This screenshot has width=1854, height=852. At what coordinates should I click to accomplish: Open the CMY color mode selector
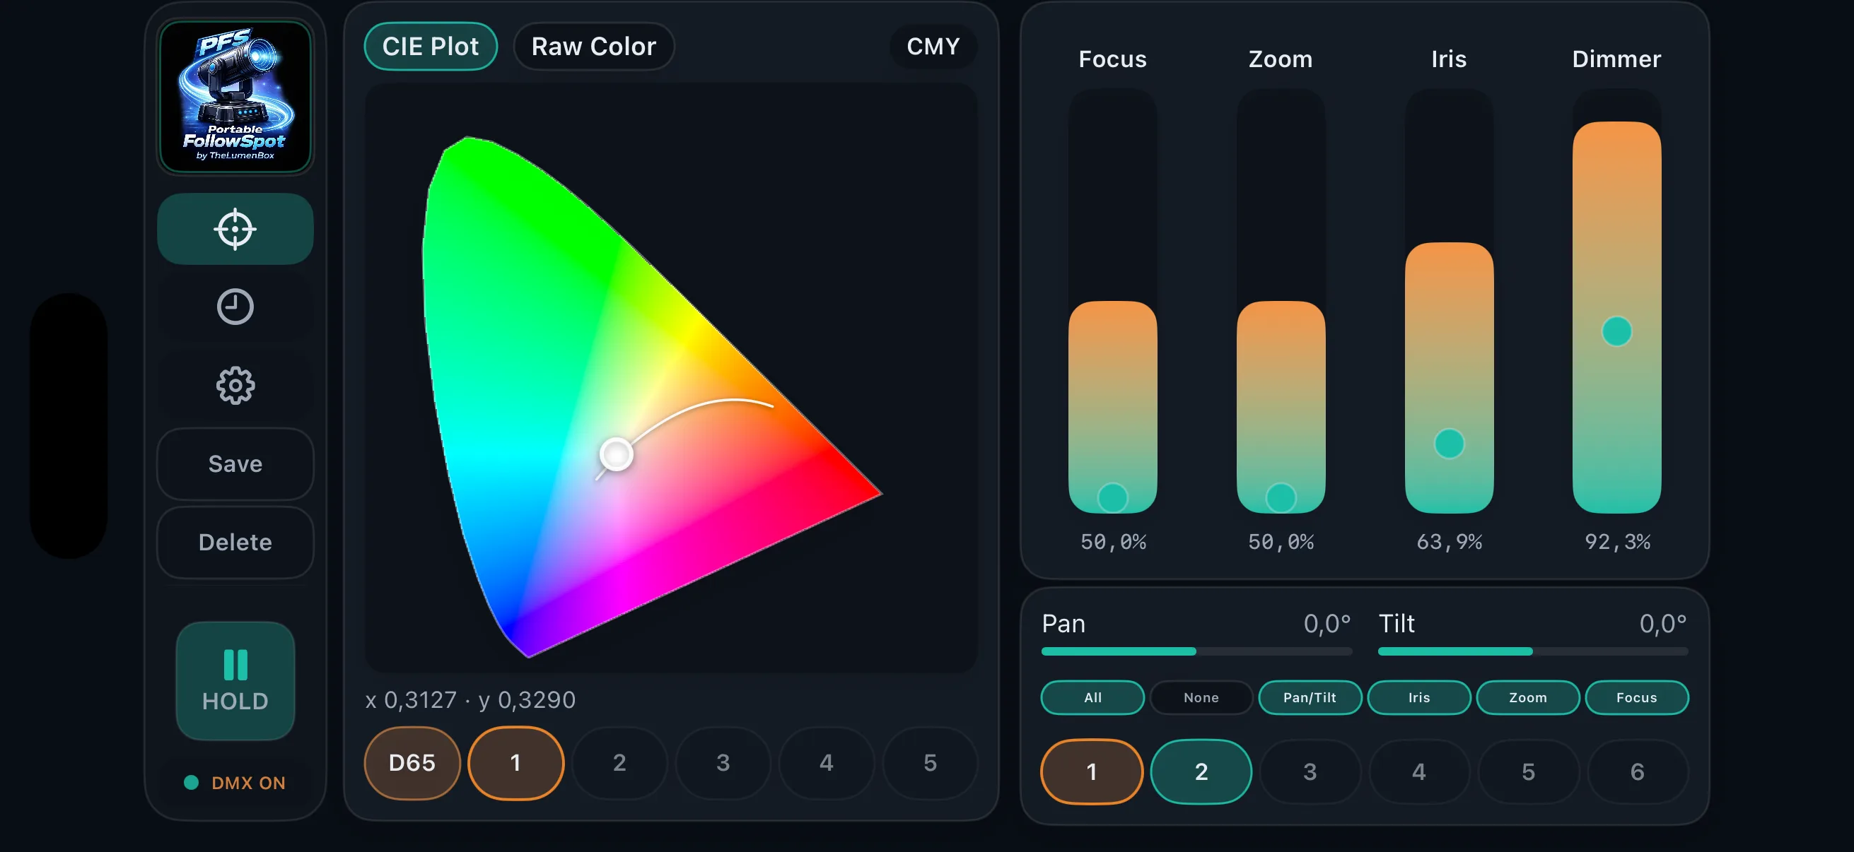tap(933, 47)
